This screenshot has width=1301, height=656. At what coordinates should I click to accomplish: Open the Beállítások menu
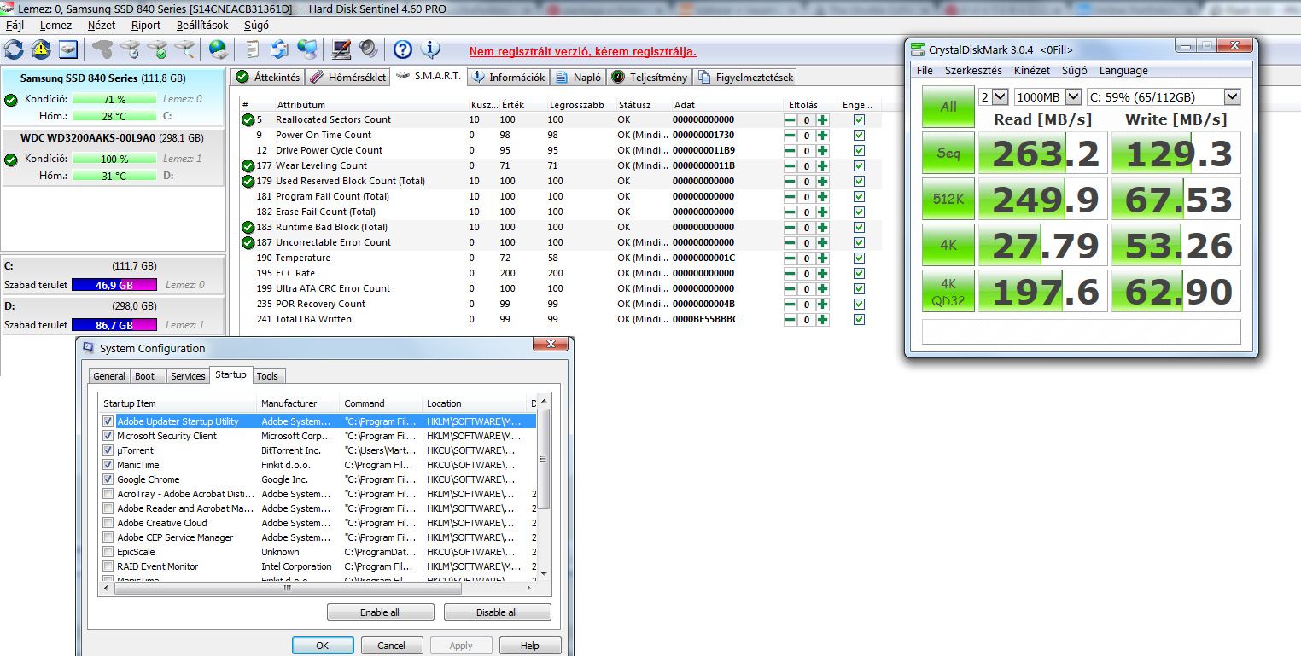click(x=202, y=26)
